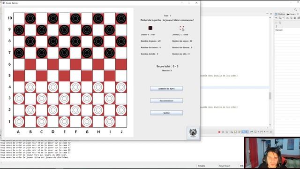Select the white pawn on square H4

coord(98,87)
